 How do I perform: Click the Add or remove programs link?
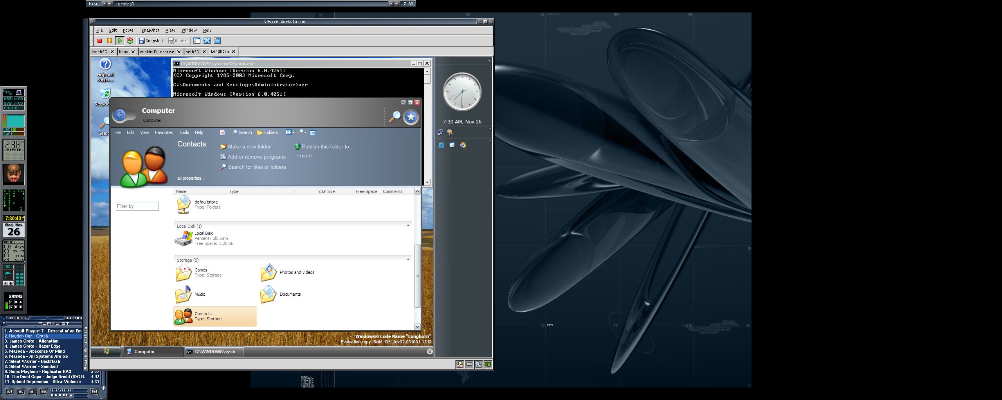click(x=253, y=157)
